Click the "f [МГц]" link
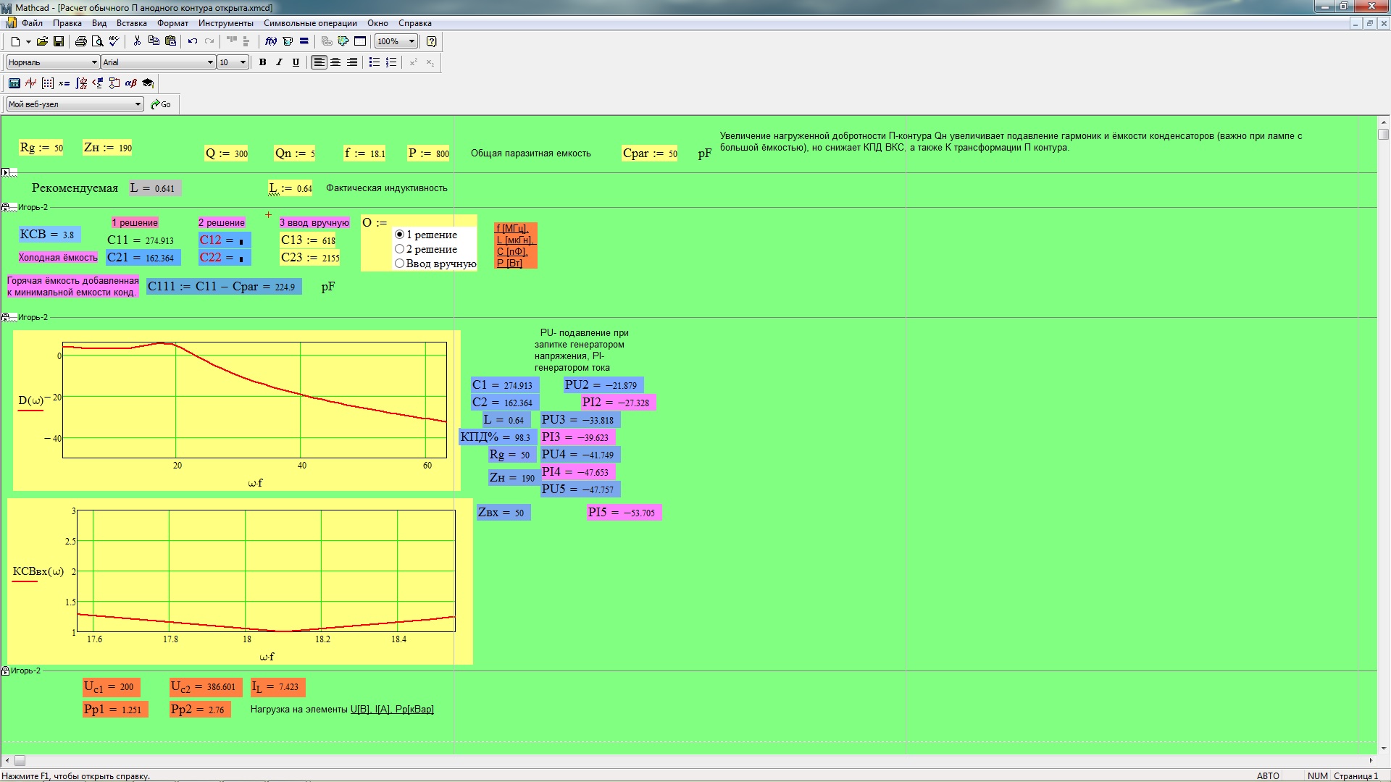The height and width of the screenshot is (782, 1391). click(x=512, y=228)
